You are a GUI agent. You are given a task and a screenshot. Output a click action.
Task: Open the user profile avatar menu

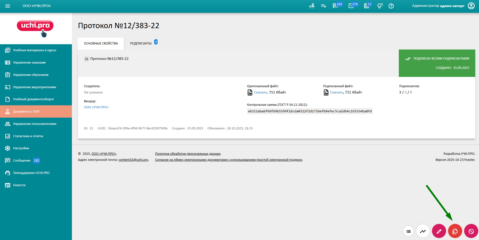pos(471,6)
